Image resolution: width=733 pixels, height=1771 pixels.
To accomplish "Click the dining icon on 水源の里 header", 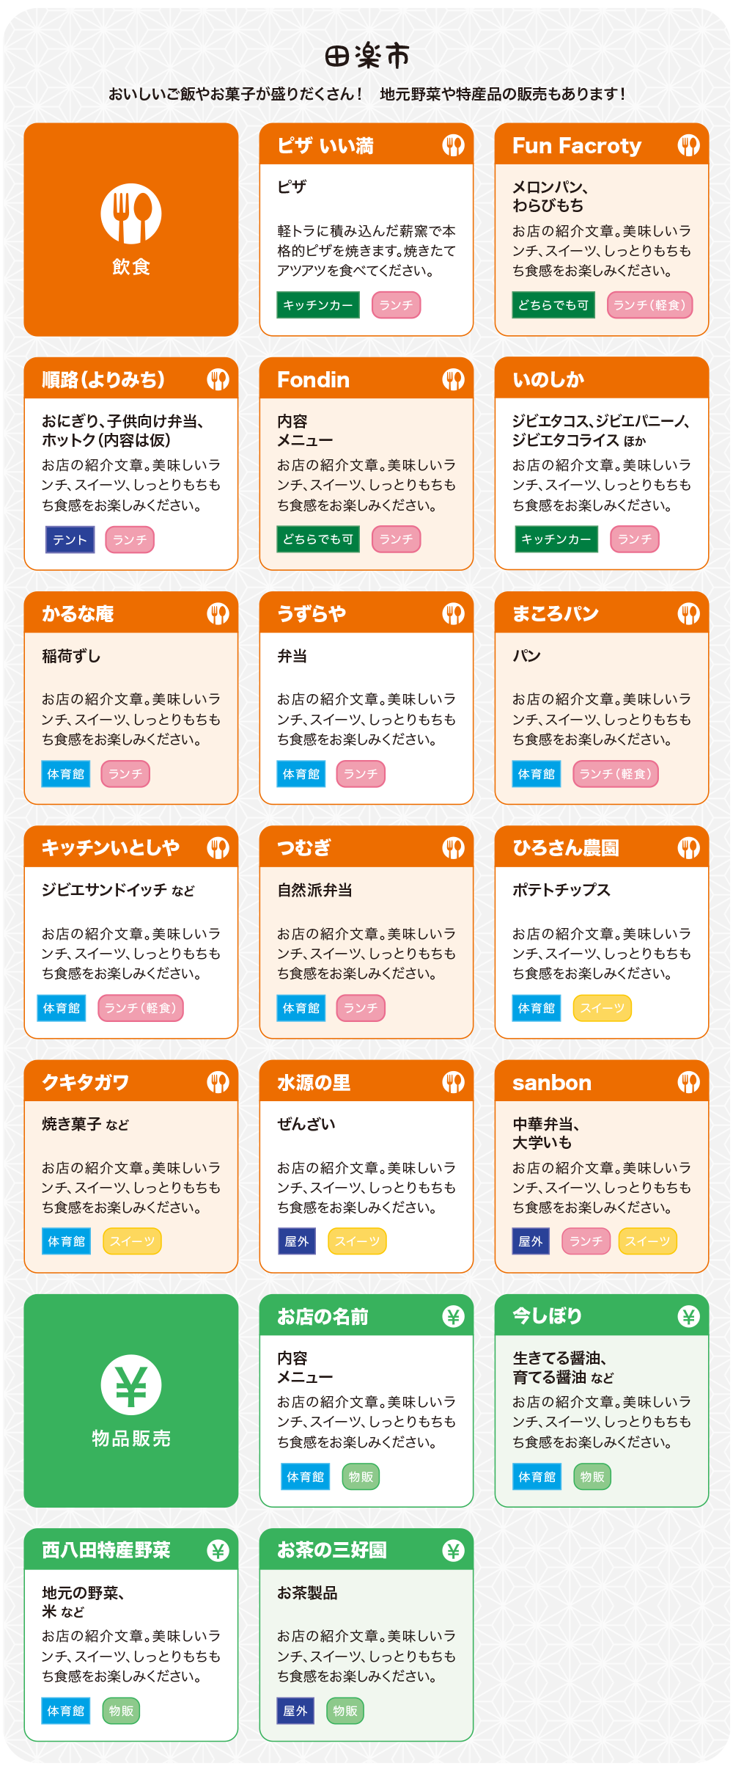I will [x=453, y=1082].
